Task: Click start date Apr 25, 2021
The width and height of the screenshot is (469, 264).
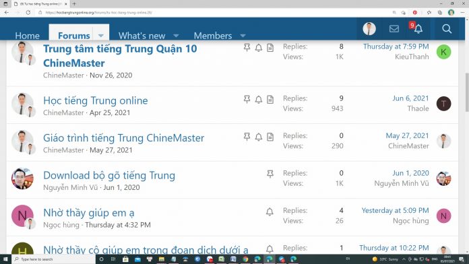Action: tap(110, 112)
